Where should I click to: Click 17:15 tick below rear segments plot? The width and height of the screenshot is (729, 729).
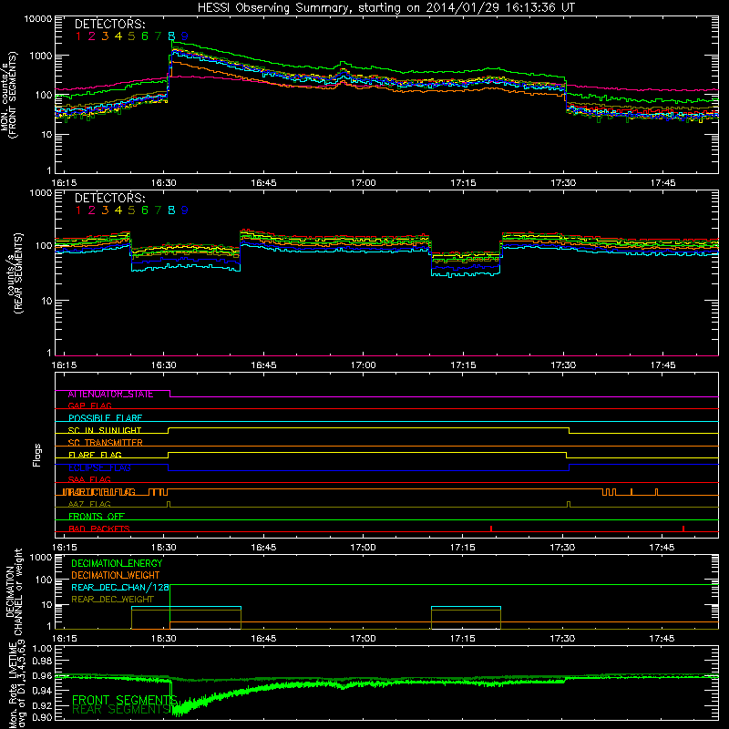click(x=463, y=365)
